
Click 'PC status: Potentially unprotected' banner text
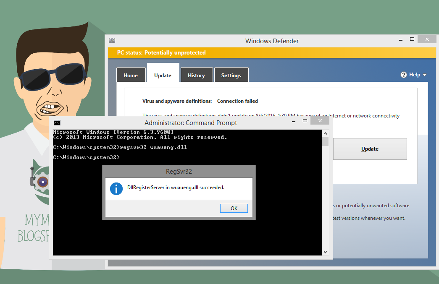tap(161, 52)
